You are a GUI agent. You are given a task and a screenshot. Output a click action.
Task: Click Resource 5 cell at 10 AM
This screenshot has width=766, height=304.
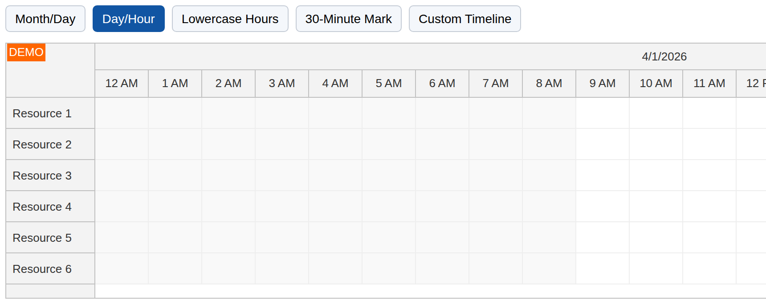coord(656,238)
